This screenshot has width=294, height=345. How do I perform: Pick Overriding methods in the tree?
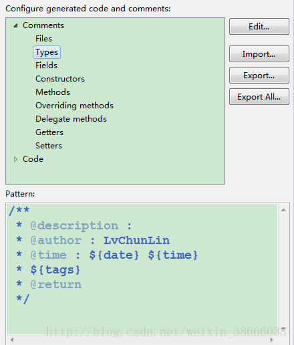(x=74, y=106)
